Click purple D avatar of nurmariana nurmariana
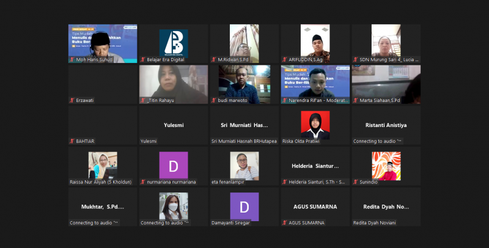 tap(174, 165)
